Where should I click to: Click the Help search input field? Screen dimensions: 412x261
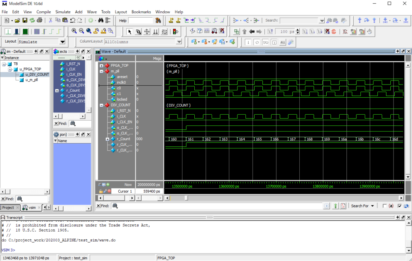140,21
